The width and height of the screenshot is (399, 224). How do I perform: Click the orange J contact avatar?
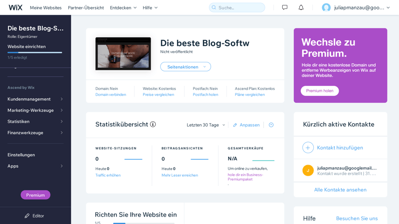(308, 170)
